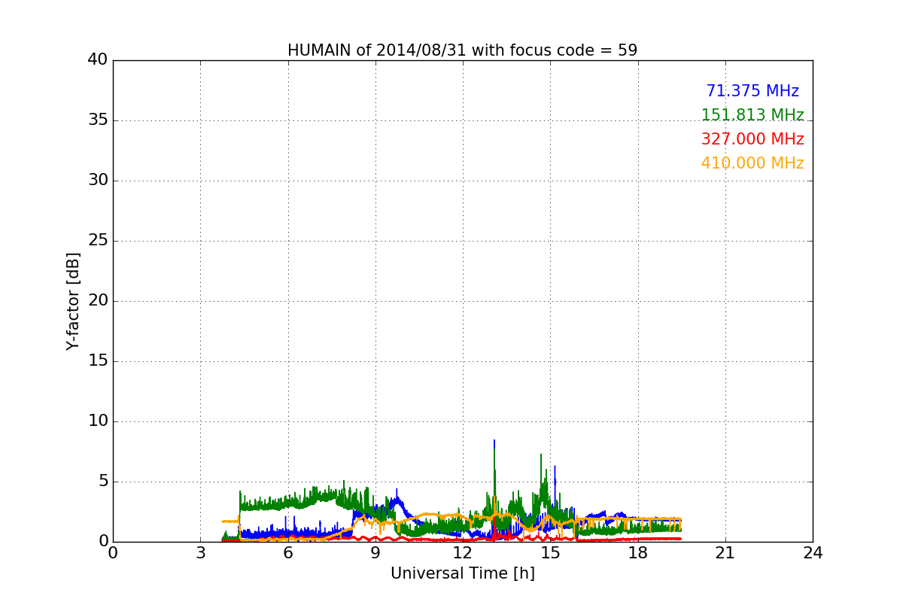Click the 'Y-factor [dB]' axis label
The width and height of the screenshot is (903, 602).
tap(73, 301)
